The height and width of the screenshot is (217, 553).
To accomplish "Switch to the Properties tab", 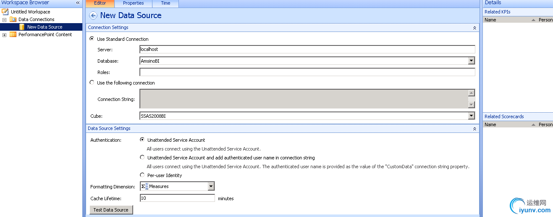I will tap(134, 3).
